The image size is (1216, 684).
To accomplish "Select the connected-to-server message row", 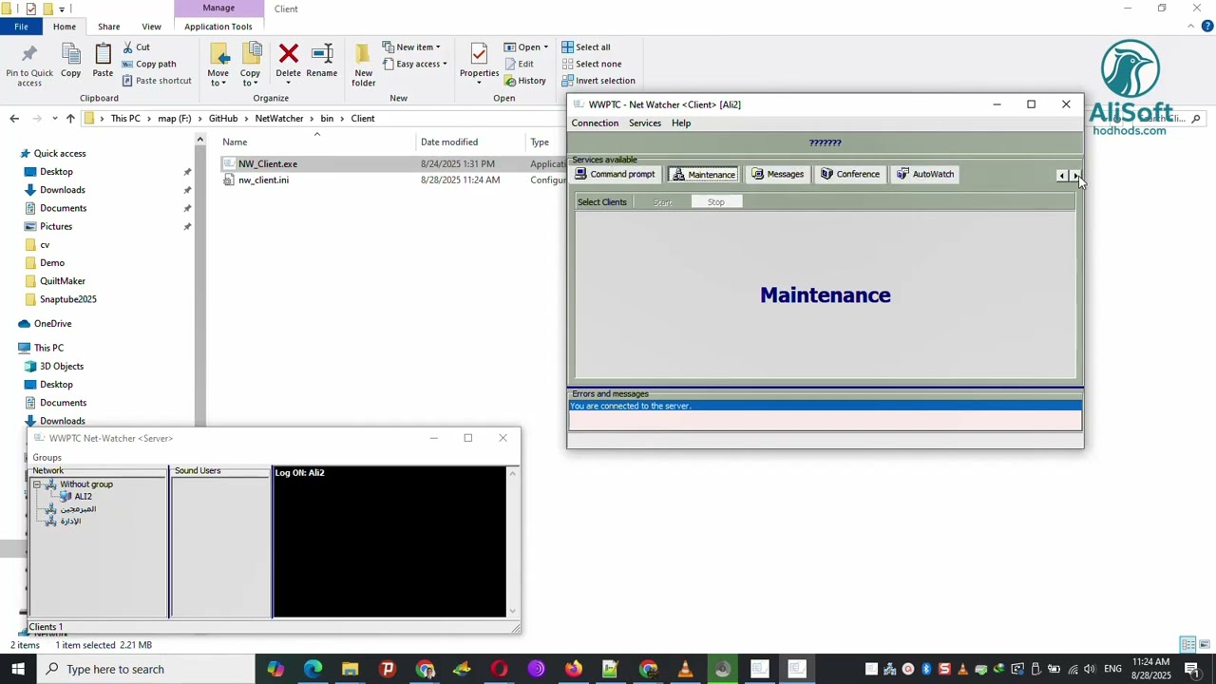I will click(825, 406).
